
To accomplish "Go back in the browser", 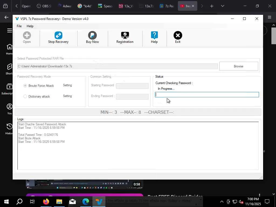I will point(6,17).
